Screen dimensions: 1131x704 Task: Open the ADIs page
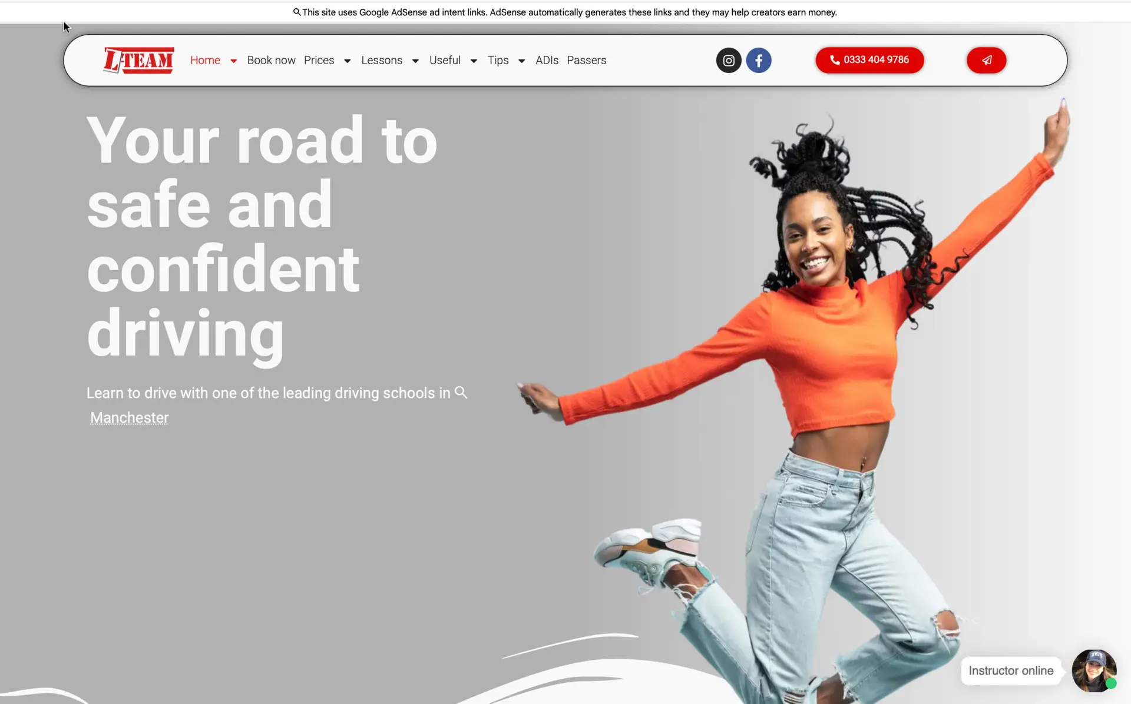point(547,60)
